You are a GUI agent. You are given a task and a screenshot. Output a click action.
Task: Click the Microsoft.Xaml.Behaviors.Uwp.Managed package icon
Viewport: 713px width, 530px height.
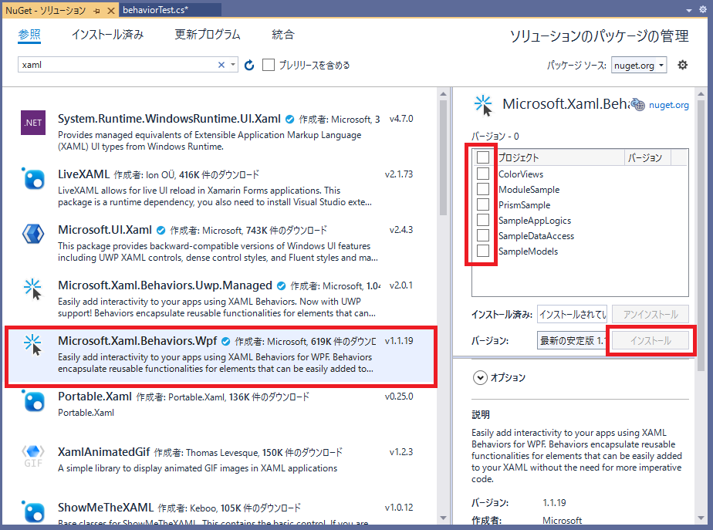point(33,289)
